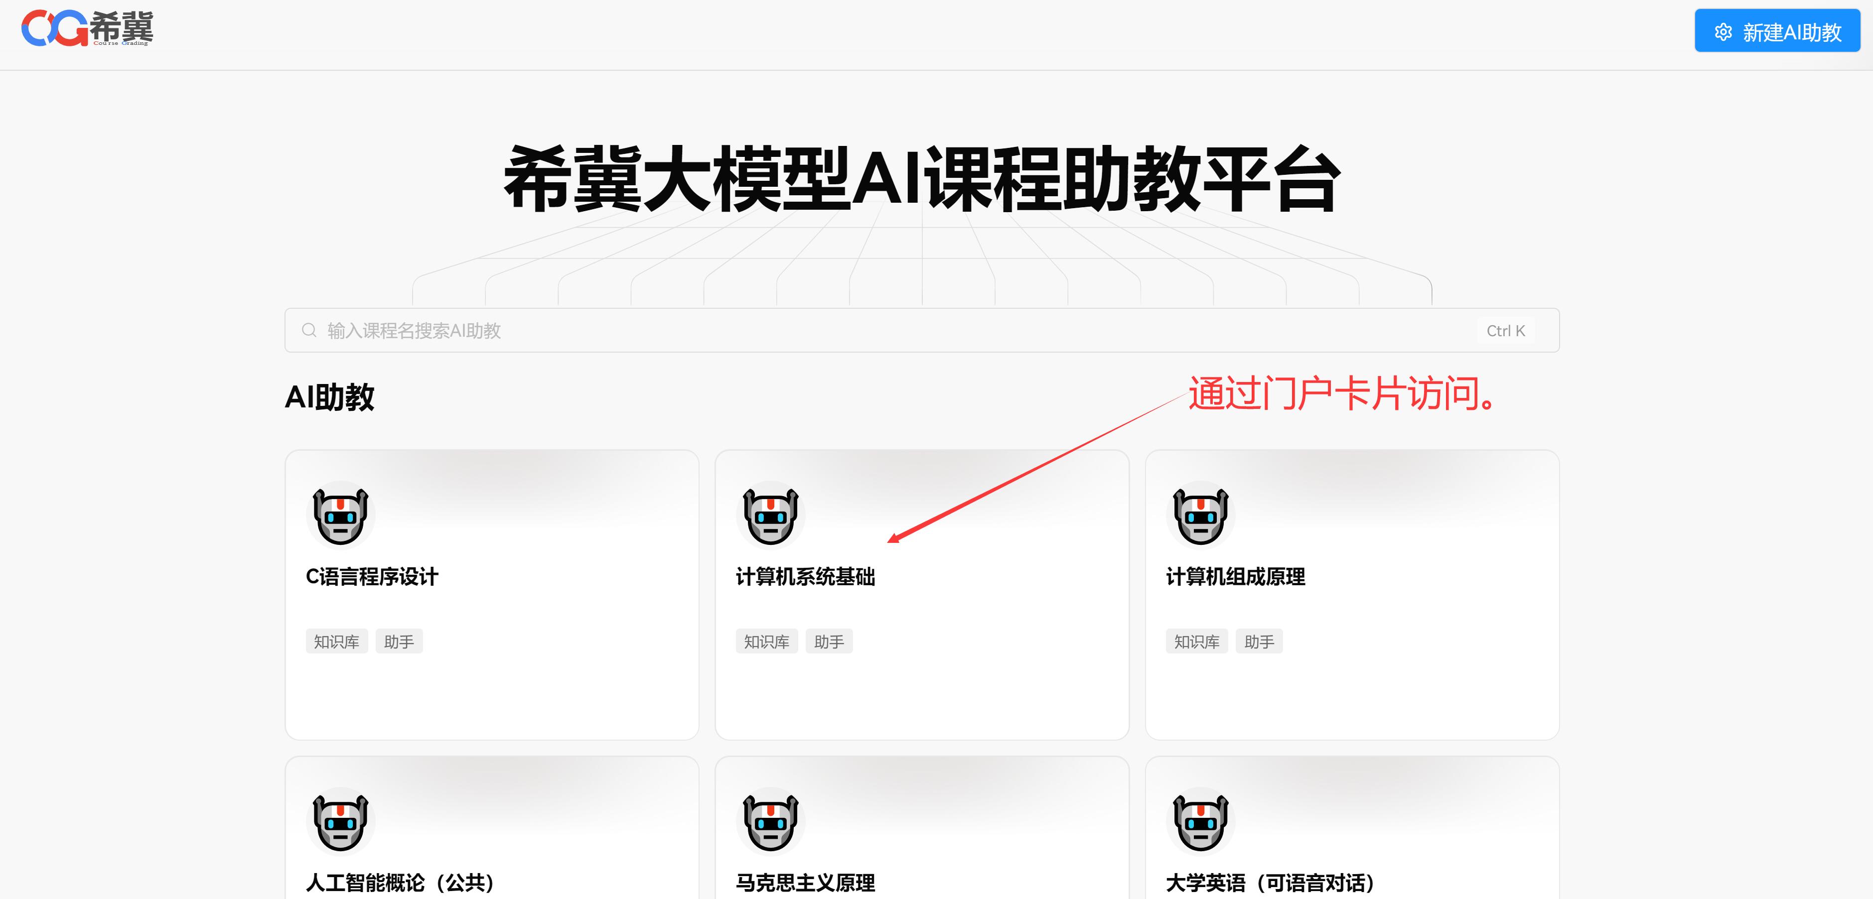Click robot avatar of 马克思主义原理 card
Viewport: 1873px width, 899px height.
pos(771,821)
